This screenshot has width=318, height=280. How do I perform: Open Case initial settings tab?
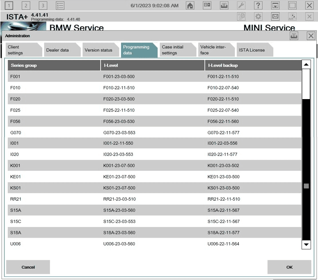[x=178, y=50]
